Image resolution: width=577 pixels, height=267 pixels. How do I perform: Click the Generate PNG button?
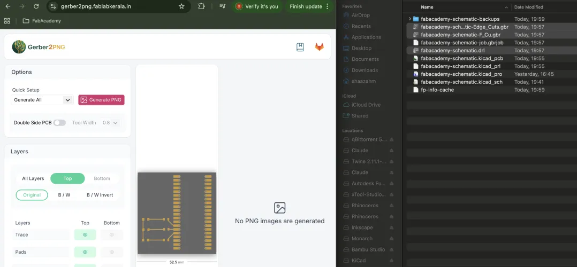tap(101, 100)
